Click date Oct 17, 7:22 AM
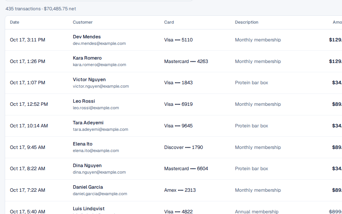This screenshot has width=342, height=214. (27, 190)
